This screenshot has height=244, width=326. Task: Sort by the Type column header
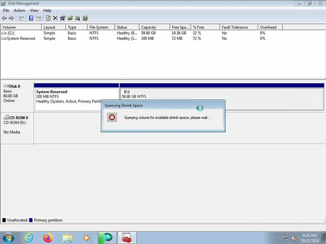click(76, 27)
